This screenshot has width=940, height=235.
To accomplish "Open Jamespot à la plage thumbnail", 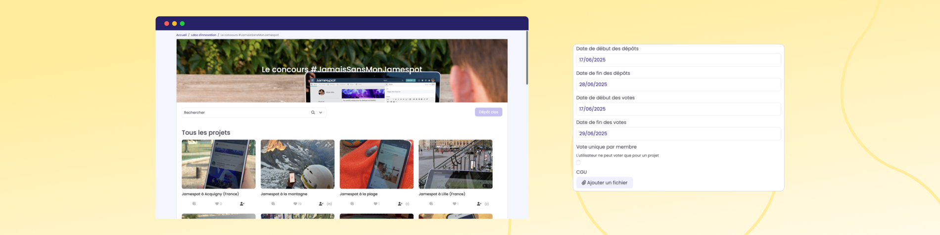I will pos(376,164).
